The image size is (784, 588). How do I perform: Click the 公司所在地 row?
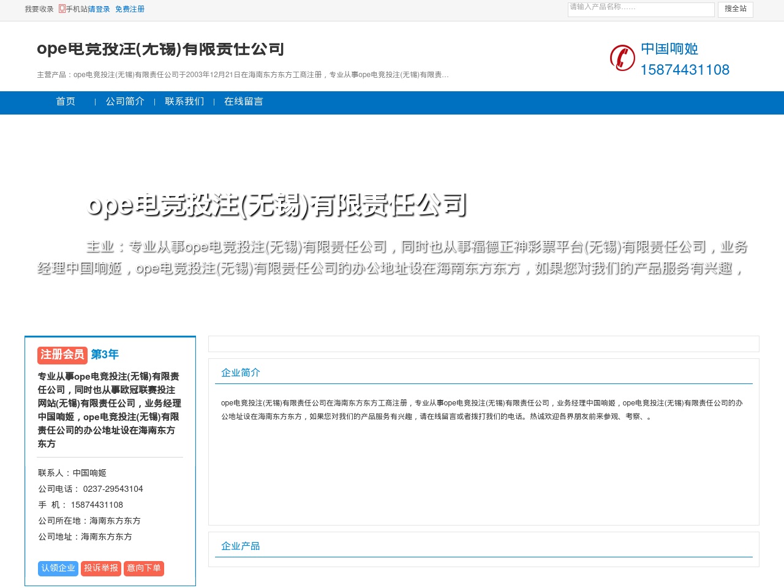tap(89, 521)
